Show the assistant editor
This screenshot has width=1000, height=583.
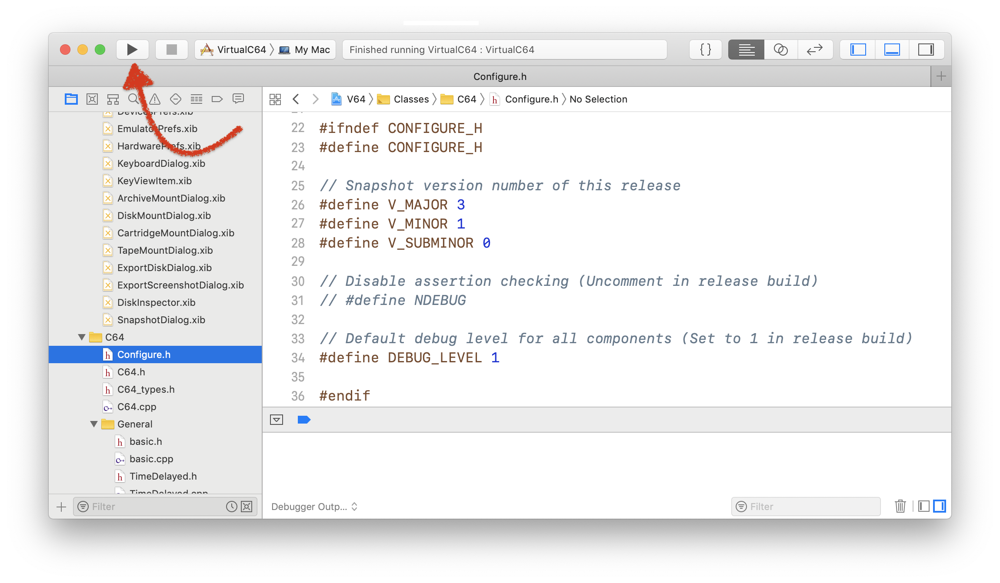[781, 50]
